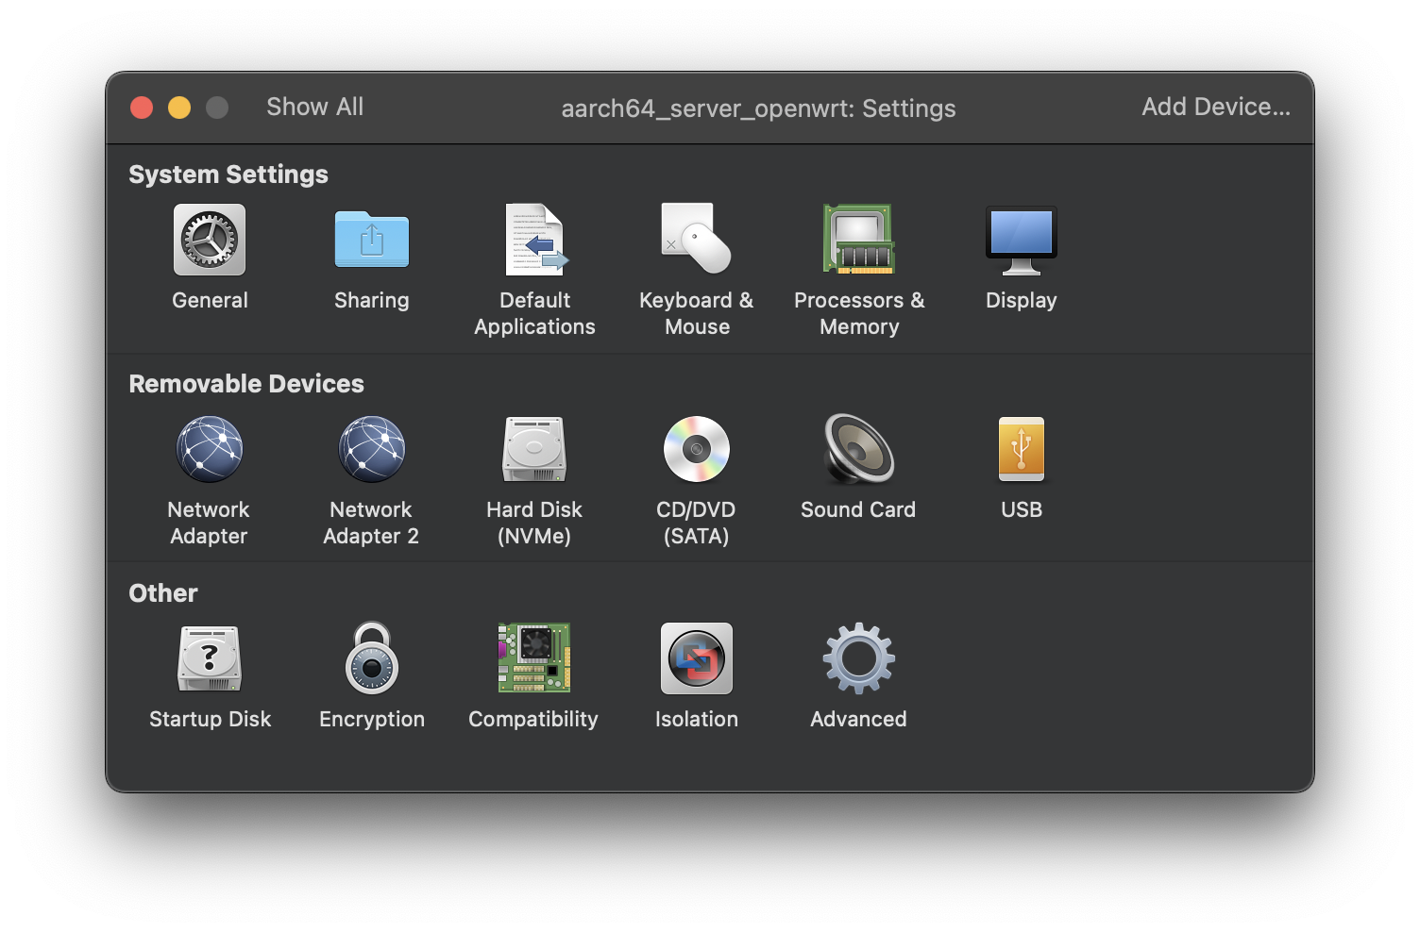1420x932 pixels.
Task: Click Add Device to attach hardware
Action: 1216,107
